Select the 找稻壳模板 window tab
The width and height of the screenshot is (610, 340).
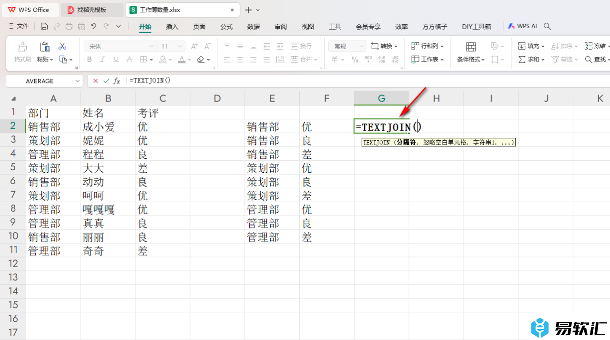pos(92,10)
